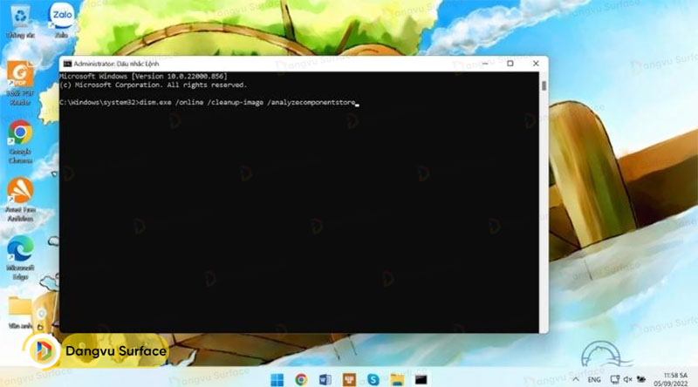This screenshot has width=698, height=387.
Task: Select the Foxit PDF Reader desktop icon
Action: coord(20,84)
